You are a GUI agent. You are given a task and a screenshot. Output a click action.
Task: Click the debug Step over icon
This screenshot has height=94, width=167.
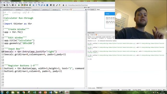36,5
